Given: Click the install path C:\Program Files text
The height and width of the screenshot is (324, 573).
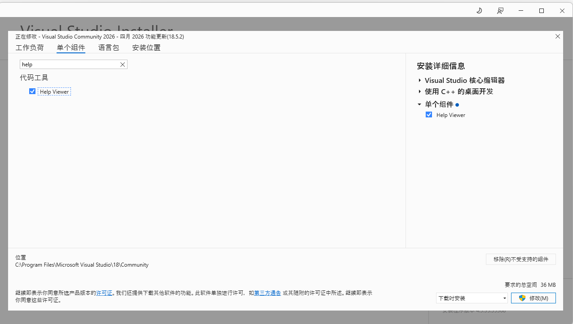Looking at the screenshot, I should [x=82, y=265].
